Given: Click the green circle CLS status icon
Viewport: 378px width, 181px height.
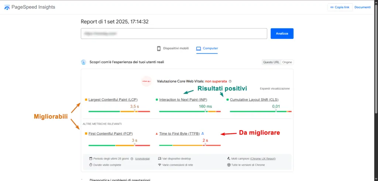Looking at the screenshot, I should (x=227, y=100).
